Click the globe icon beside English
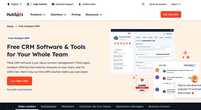This screenshot has height=110, width=201. (9, 4)
